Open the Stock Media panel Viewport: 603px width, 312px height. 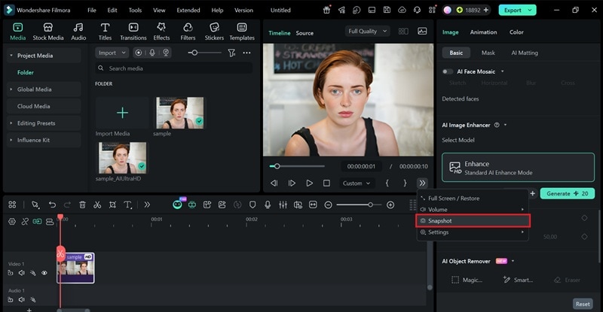coord(47,32)
